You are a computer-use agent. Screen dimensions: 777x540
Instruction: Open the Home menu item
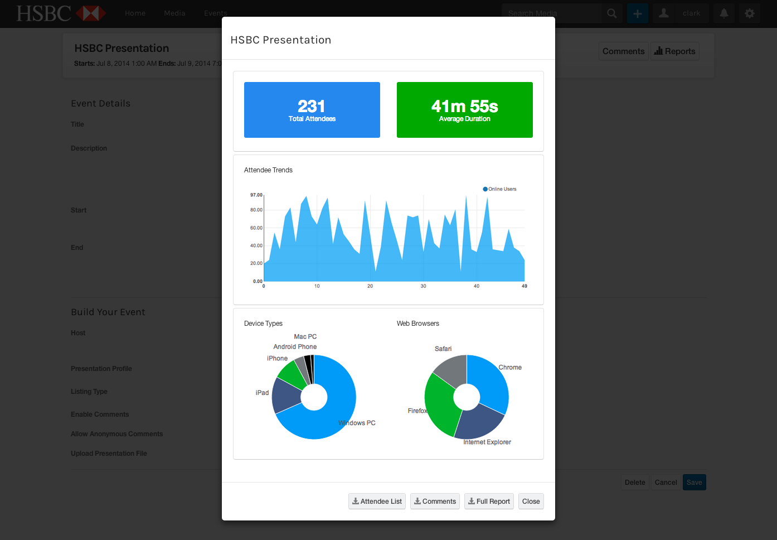pos(135,13)
